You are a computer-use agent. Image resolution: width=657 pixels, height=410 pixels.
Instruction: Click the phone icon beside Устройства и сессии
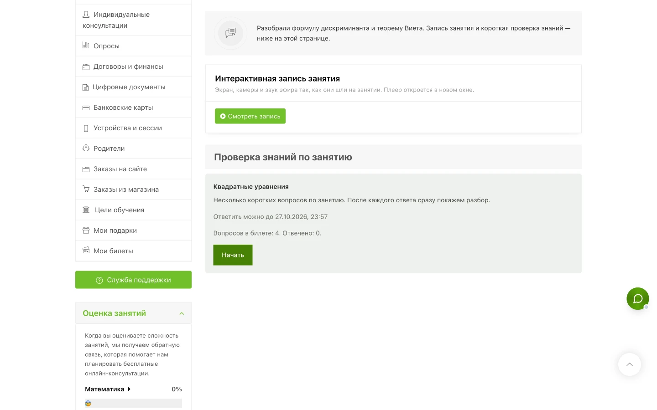pyautogui.click(x=86, y=128)
